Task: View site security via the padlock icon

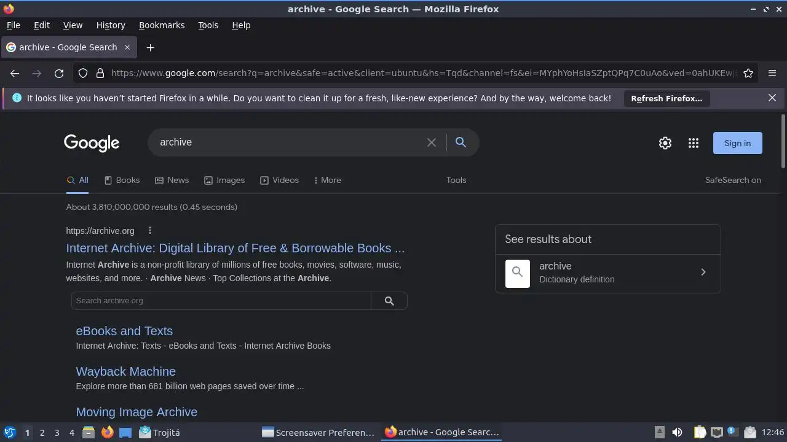Action: 100,73
